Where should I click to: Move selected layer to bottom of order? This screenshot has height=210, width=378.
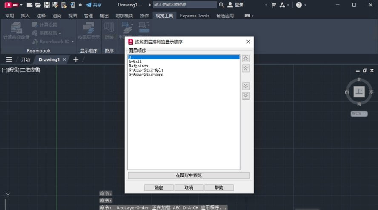[246, 96]
